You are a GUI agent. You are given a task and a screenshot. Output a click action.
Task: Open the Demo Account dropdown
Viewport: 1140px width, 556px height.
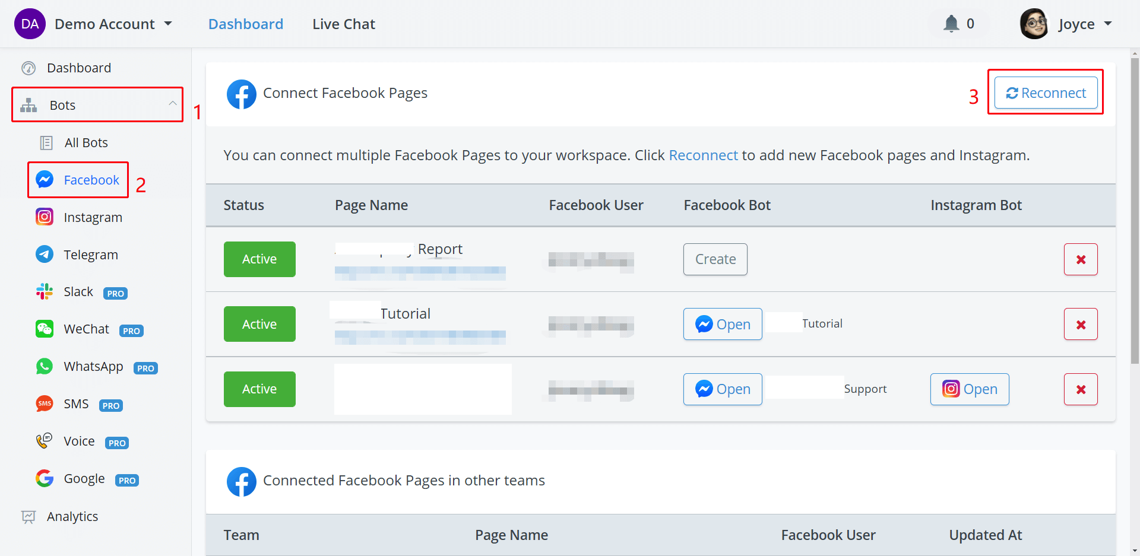point(113,24)
